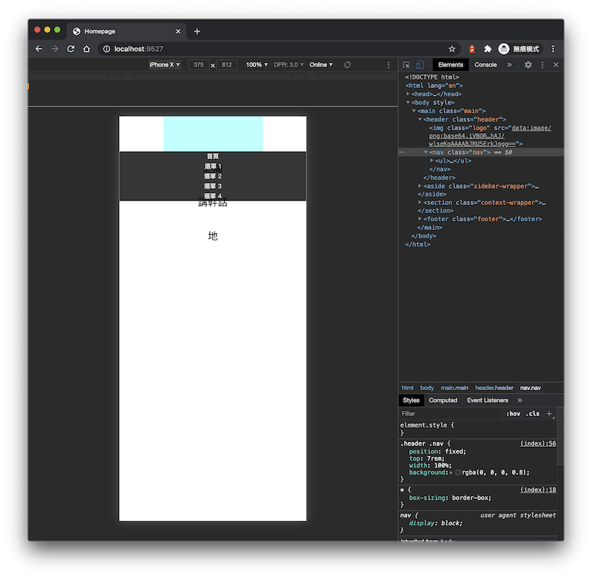Open the 100% zoom dropdown
The width and height of the screenshot is (592, 578).
coord(257,64)
